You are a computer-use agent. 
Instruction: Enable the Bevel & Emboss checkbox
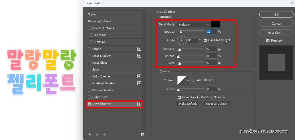point(89,28)
